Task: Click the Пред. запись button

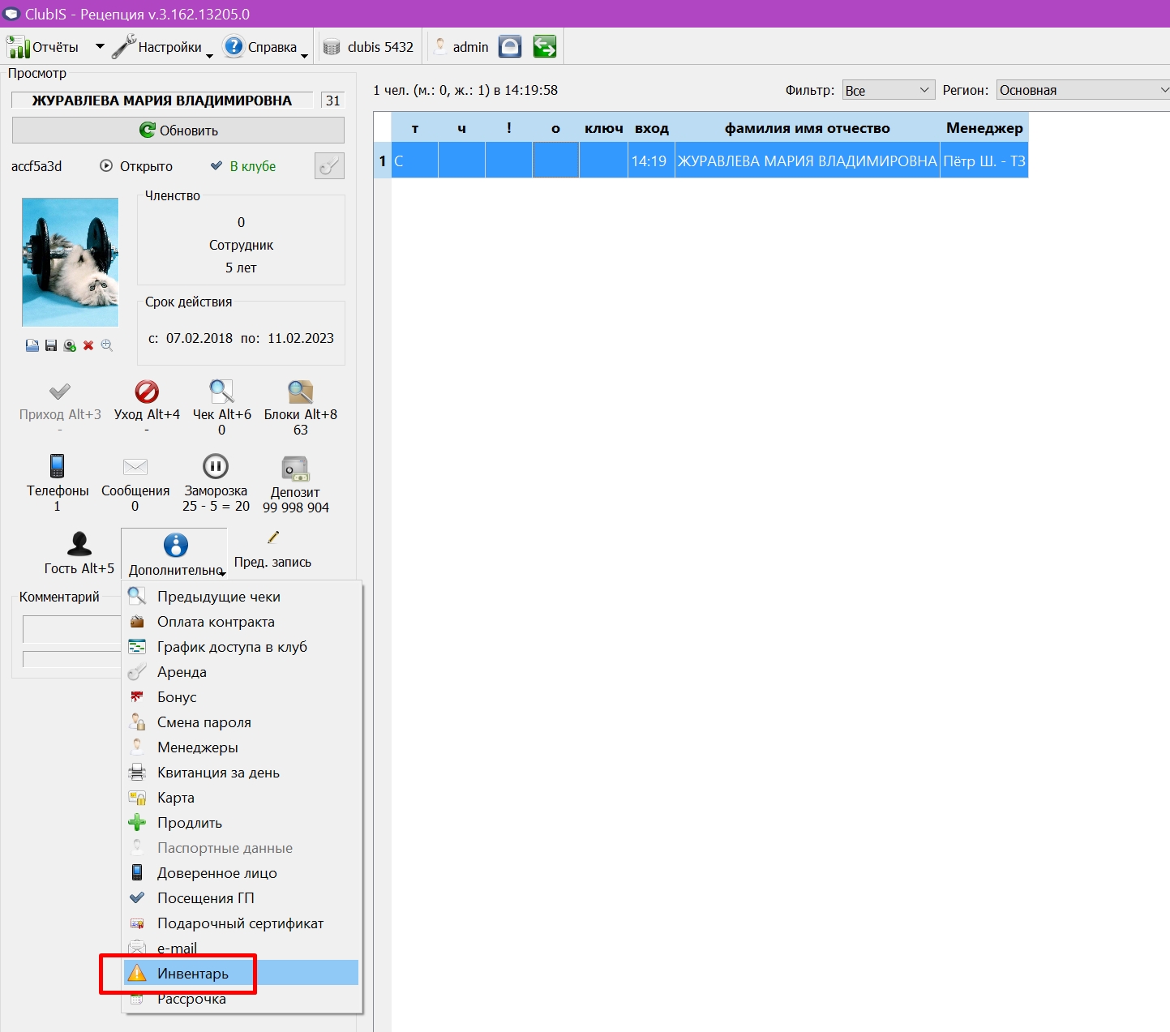Action: click(272, 550)
